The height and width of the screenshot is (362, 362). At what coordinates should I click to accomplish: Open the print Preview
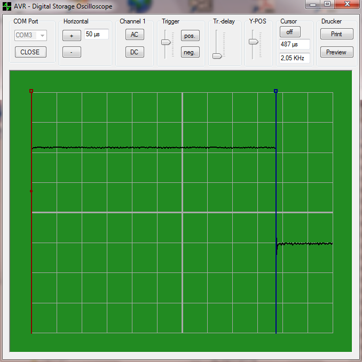point(336,52)
